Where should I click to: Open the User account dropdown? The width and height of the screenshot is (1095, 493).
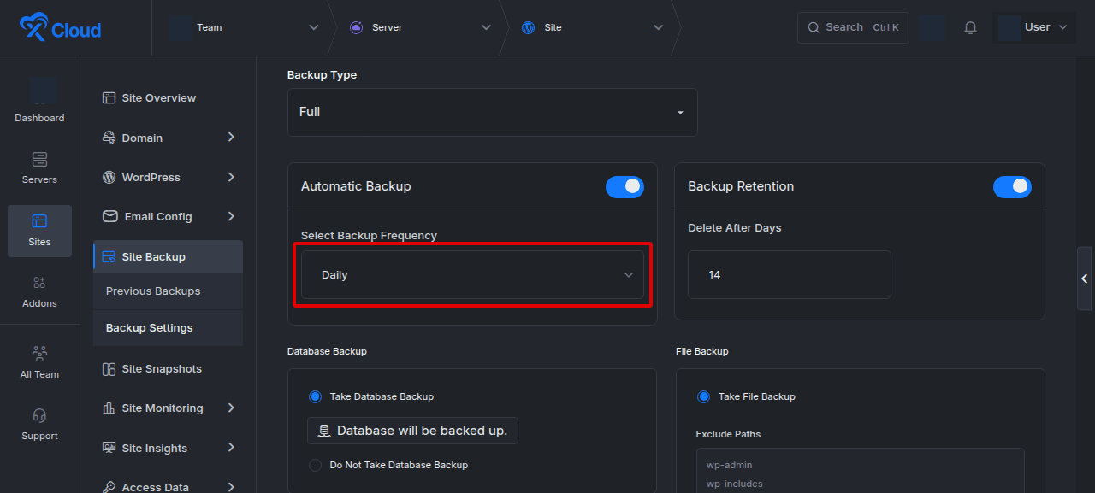pos(1034,27)
